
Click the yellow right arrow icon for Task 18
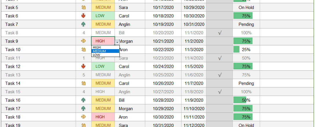(x=83, y=117)
